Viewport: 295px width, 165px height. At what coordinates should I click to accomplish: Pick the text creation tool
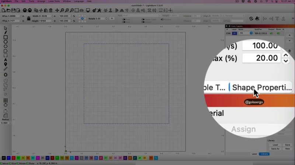6,60
